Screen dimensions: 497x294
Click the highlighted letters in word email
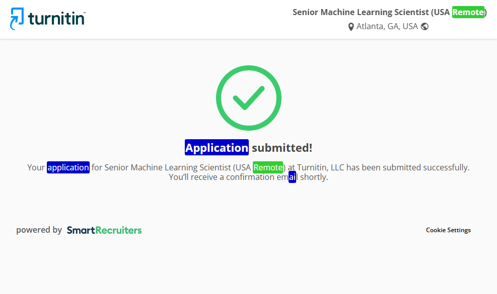pyautogui.click(x=292, y=177)
